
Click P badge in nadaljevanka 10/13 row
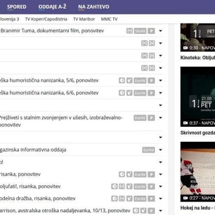click(x=151, y=211)
